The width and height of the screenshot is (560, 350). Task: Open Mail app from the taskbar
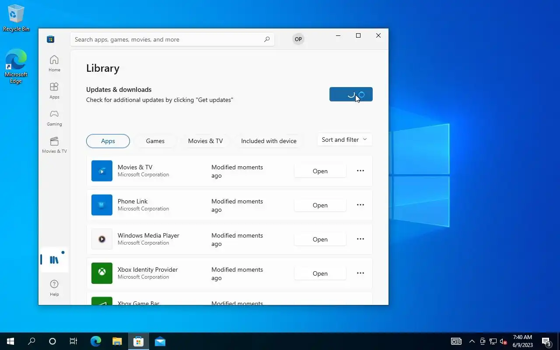coord(160,341)
